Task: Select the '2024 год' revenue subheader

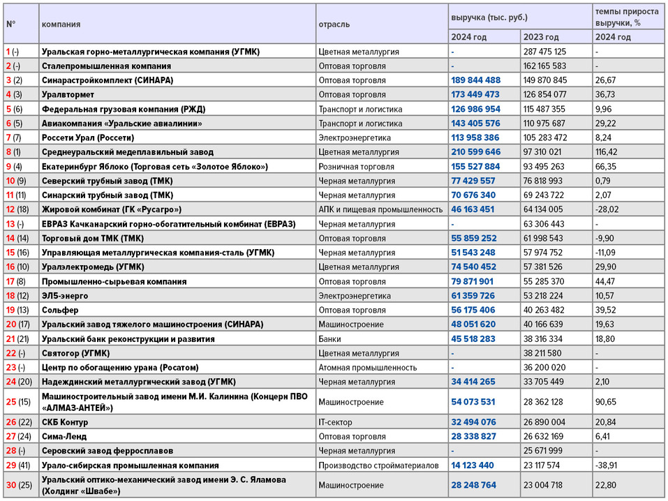Action: [x=469, y=38]
